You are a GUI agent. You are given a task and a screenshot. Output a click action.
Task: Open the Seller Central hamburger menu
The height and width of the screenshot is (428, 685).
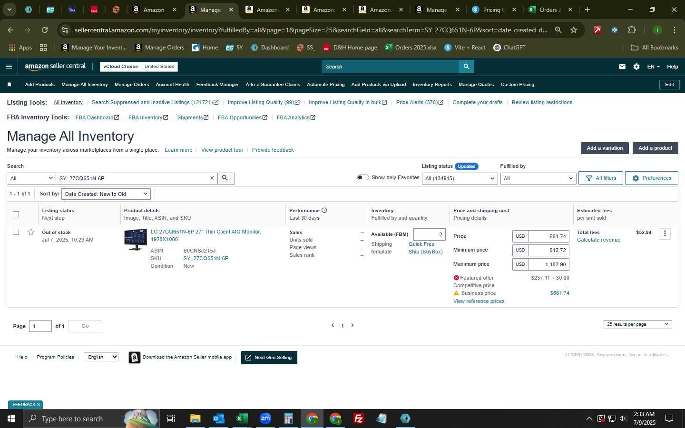pyautogui.click(x=9, y=67)
